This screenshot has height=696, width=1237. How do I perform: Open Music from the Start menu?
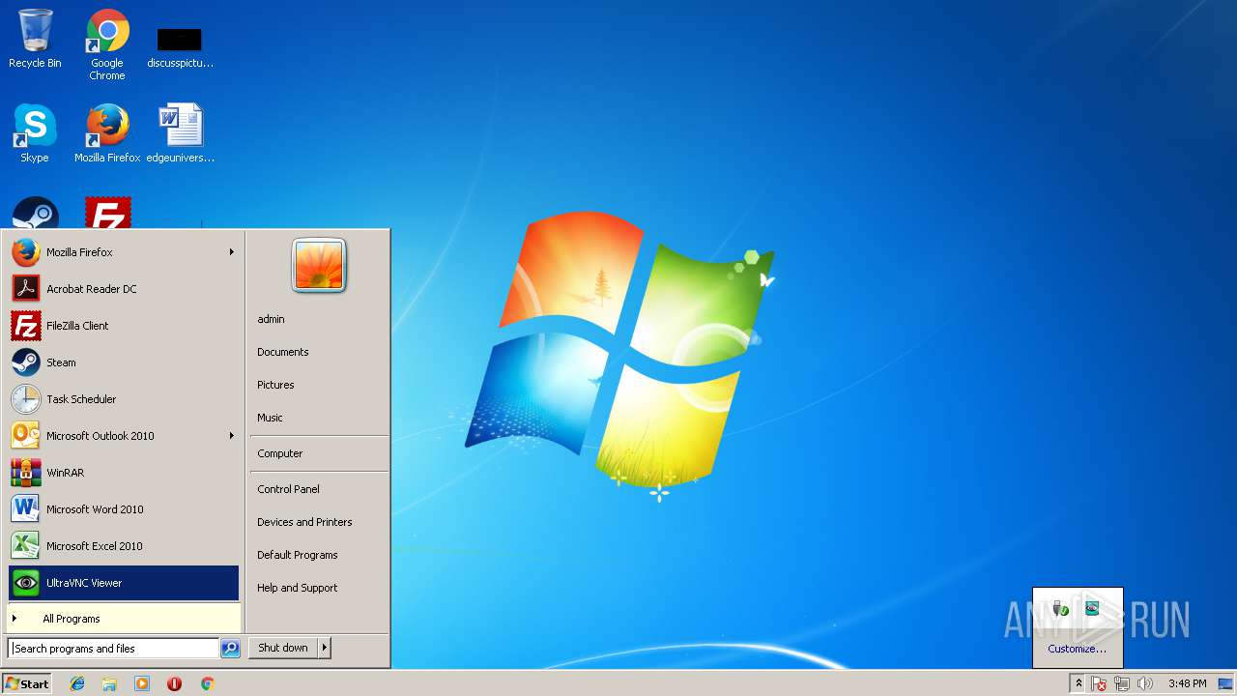tap(319, 418)
